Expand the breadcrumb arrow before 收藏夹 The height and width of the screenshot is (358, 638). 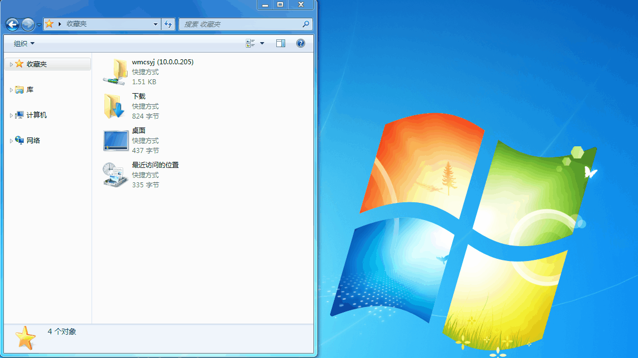pyautogui.click(x=60, y=24)
